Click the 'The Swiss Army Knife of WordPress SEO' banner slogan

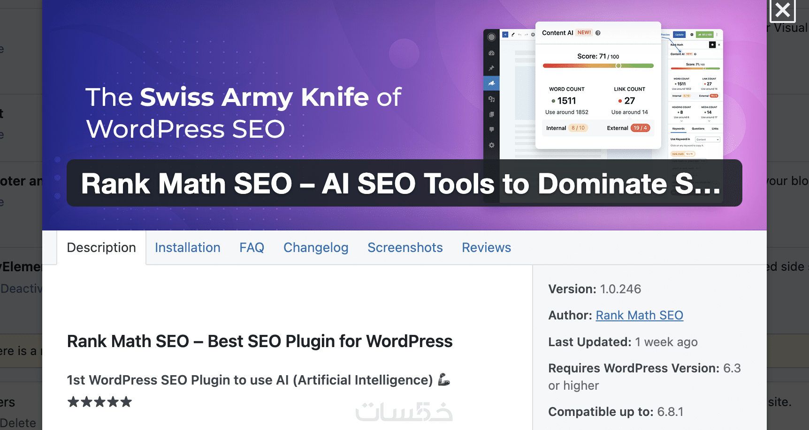(x=244, y=113)
